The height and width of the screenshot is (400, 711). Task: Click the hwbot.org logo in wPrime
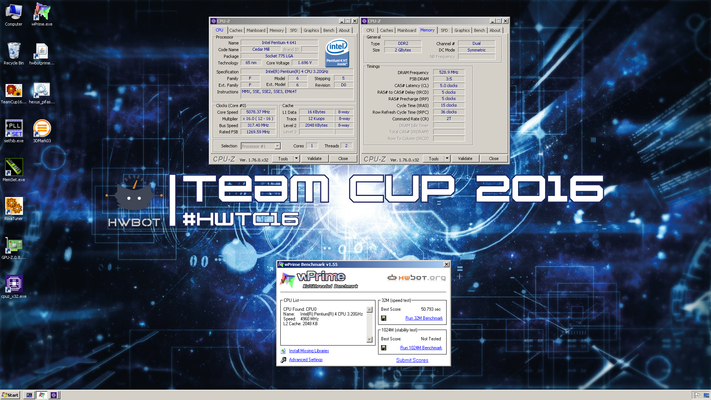(416, 277)
